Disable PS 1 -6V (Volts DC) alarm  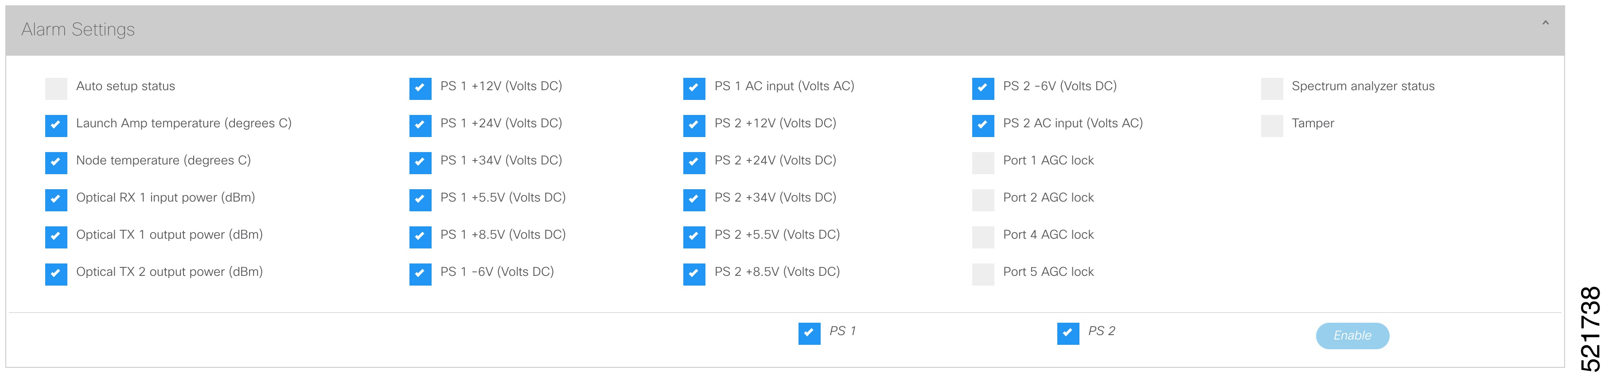pos(420,274)
